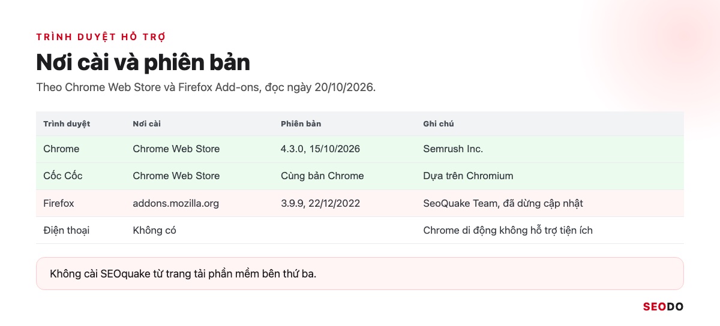Viewport: 720px width, 326px height.
Task: Click the "Phiên bản" column header
Action: (301, 124)
